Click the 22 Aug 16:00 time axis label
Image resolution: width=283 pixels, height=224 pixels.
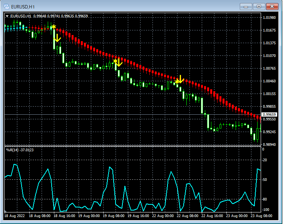coord(212,216)
